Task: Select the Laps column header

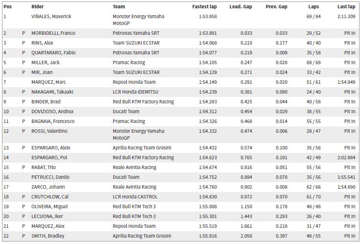Action: click(314, 7)
